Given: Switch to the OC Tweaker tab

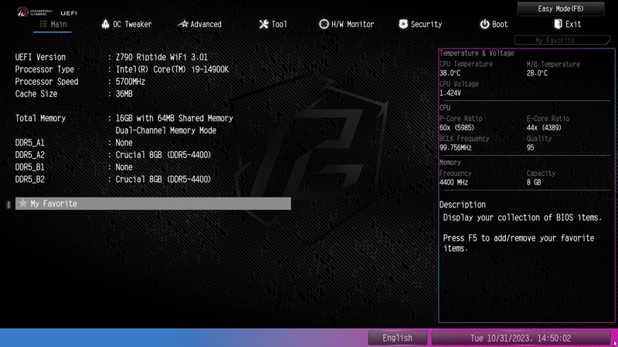Looking at the screenshot, I should pyautogui.click(x=127, y=25).
